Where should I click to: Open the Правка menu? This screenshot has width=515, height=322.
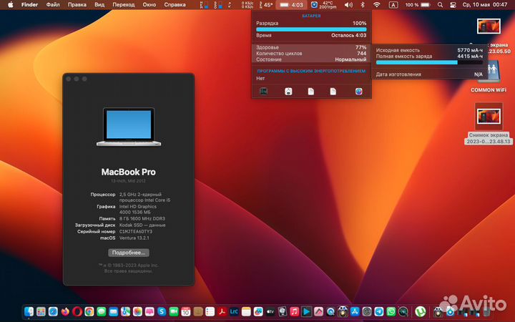point(77,4)
